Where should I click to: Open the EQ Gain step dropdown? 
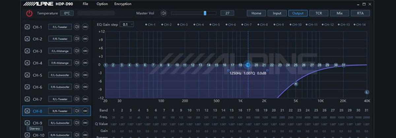pyautogui.click(x=127, y=24)
